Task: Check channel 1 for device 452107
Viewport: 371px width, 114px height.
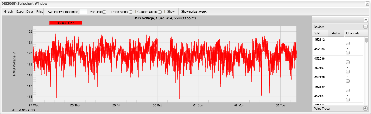Action: 348,72
